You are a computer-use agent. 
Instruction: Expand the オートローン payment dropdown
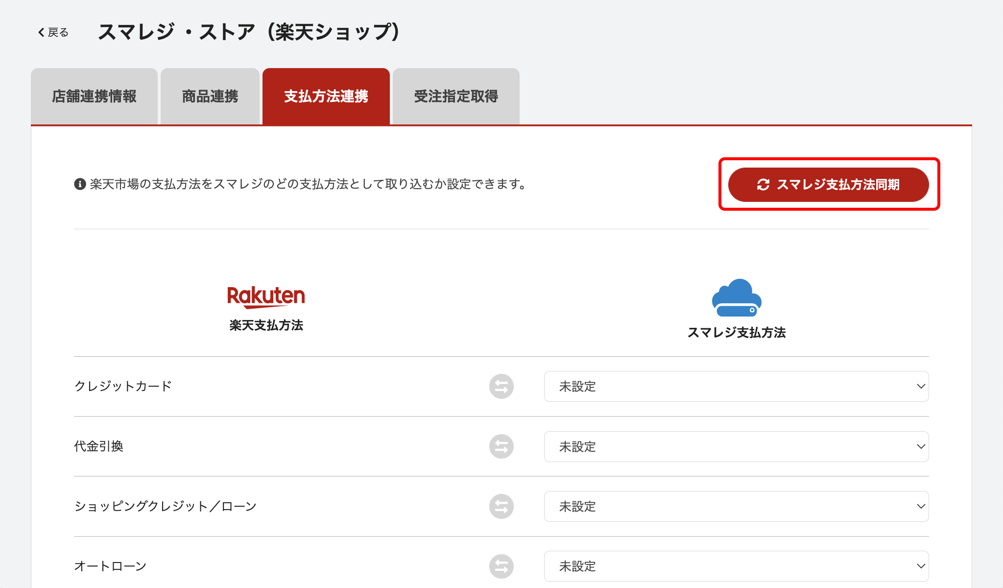click(x=736, y=566)
